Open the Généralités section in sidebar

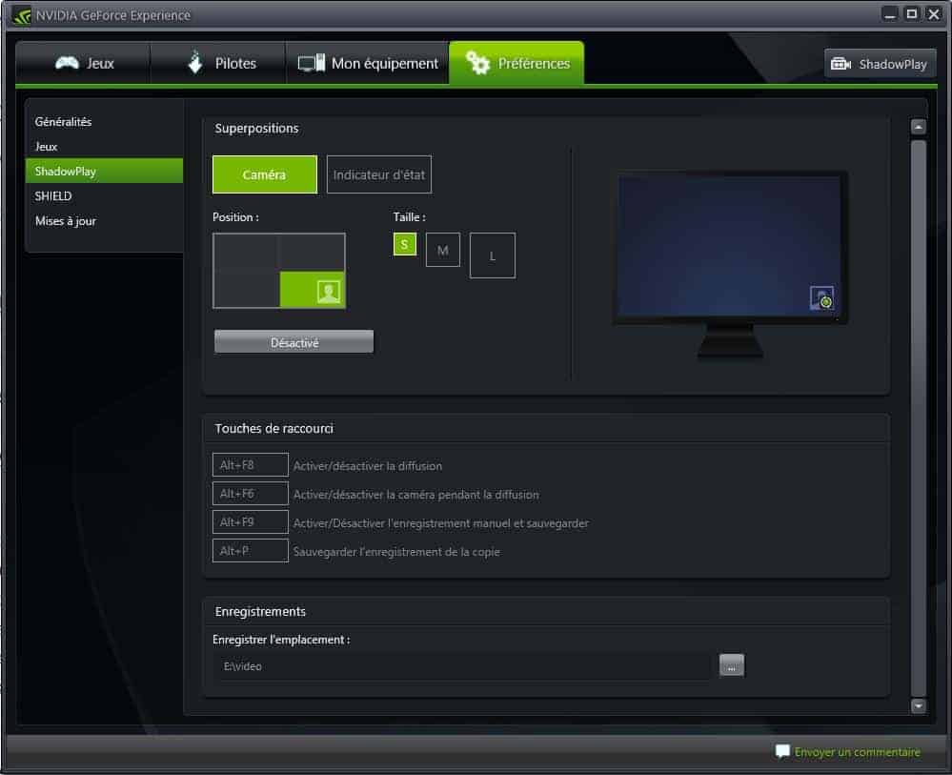[x=64, y=122]
